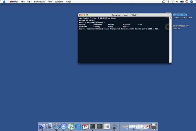Open the Help menu
The image size is (196, 131).
pos(68,2)
